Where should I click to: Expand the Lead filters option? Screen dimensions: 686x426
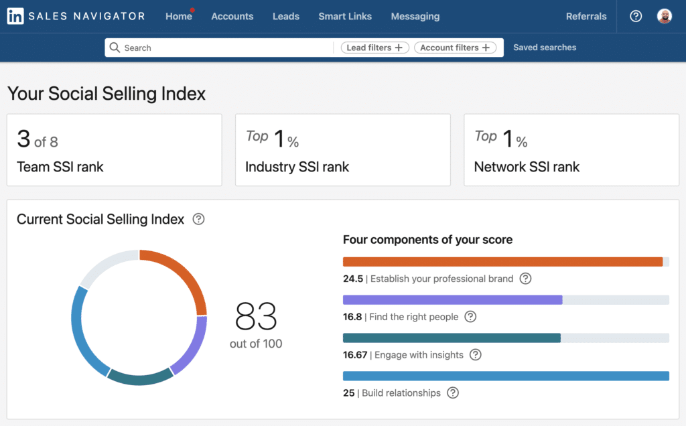pos(374,48)
